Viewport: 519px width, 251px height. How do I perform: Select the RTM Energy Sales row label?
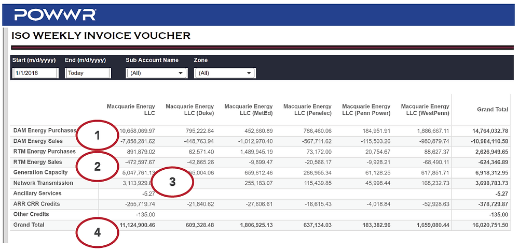click(x=38, y=162)
